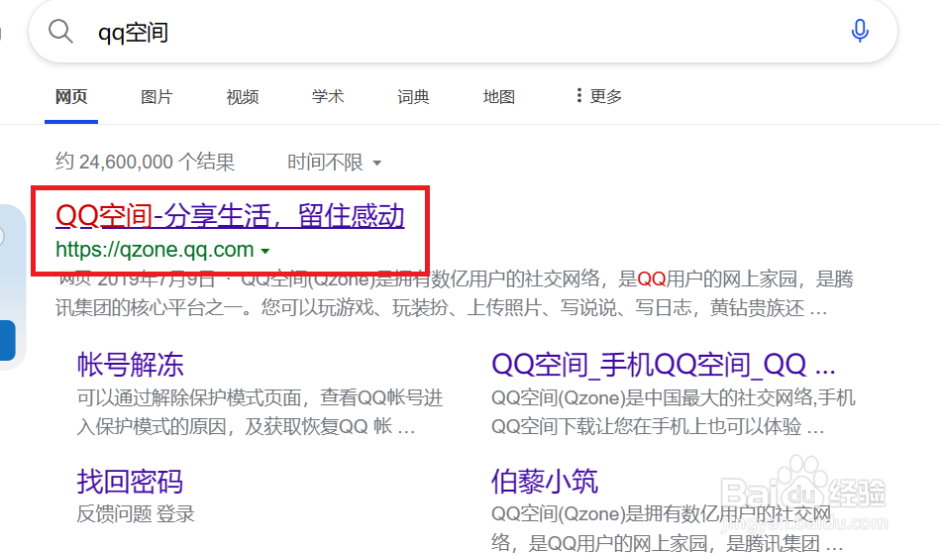
Task: Open the QQ空间_手机QQ空间_QQ sublink
Action: click(663, 365)
